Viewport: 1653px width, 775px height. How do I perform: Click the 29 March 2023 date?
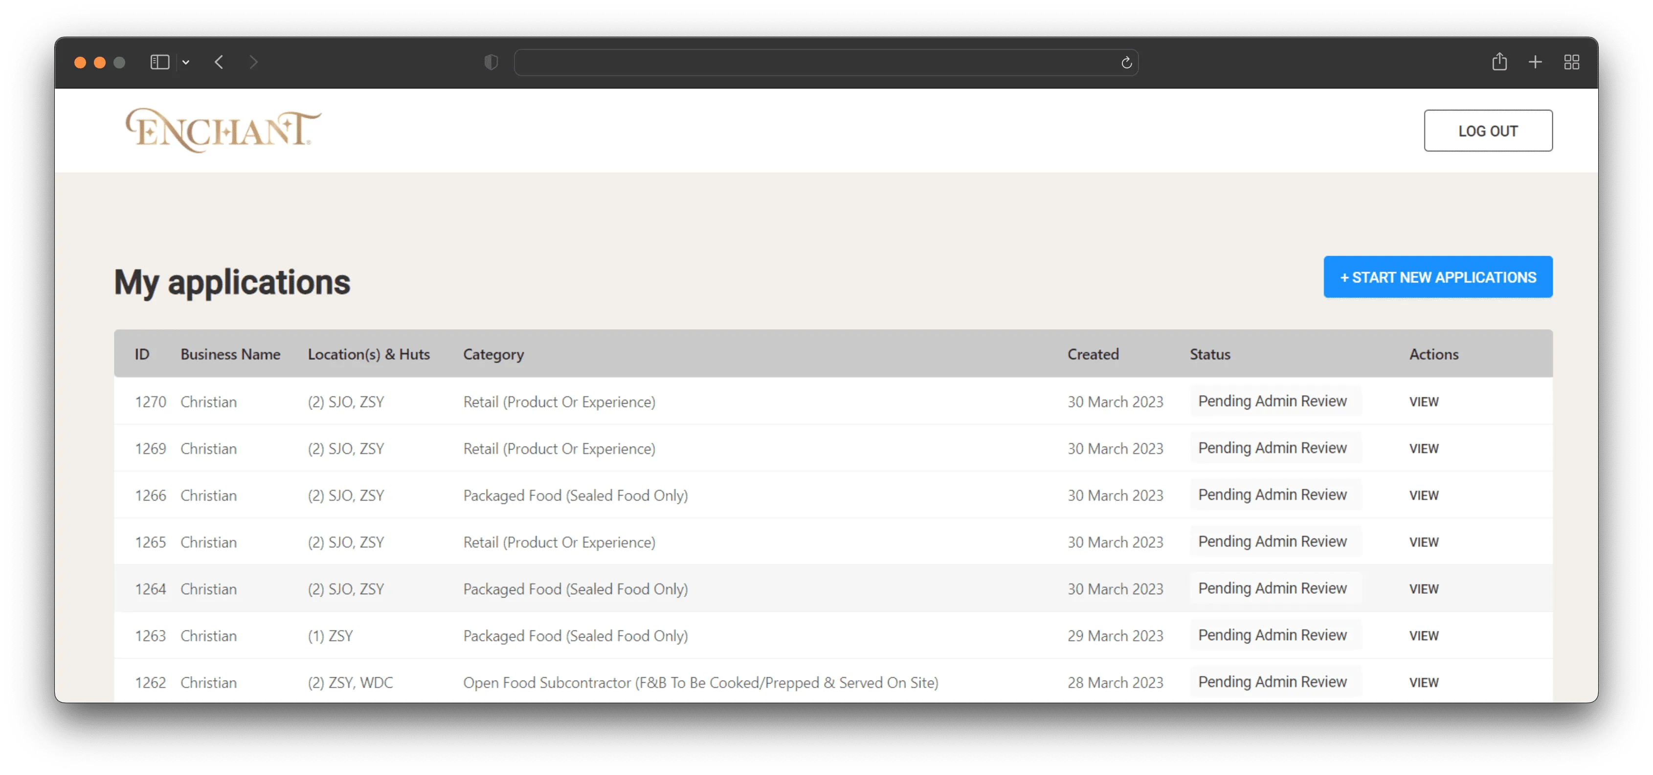[x=1115, y=636]
